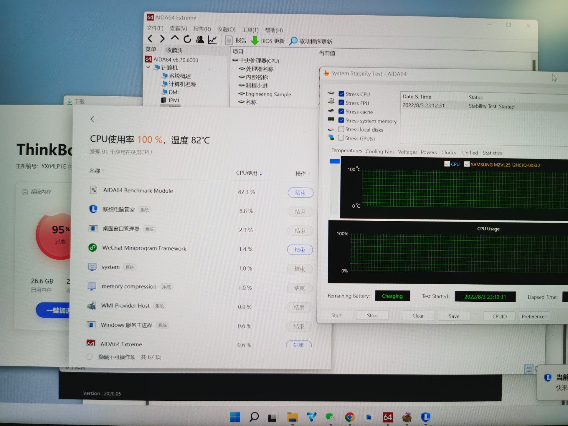Select 系统概述 in the AIDA64 tree
568x426 pixels.
(176, 76)
